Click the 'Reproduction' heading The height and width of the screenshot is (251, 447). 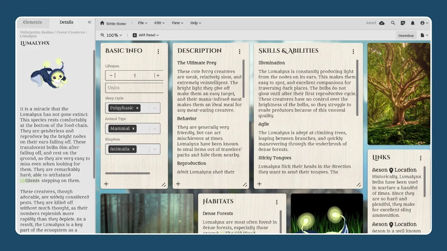click(191, 163)
